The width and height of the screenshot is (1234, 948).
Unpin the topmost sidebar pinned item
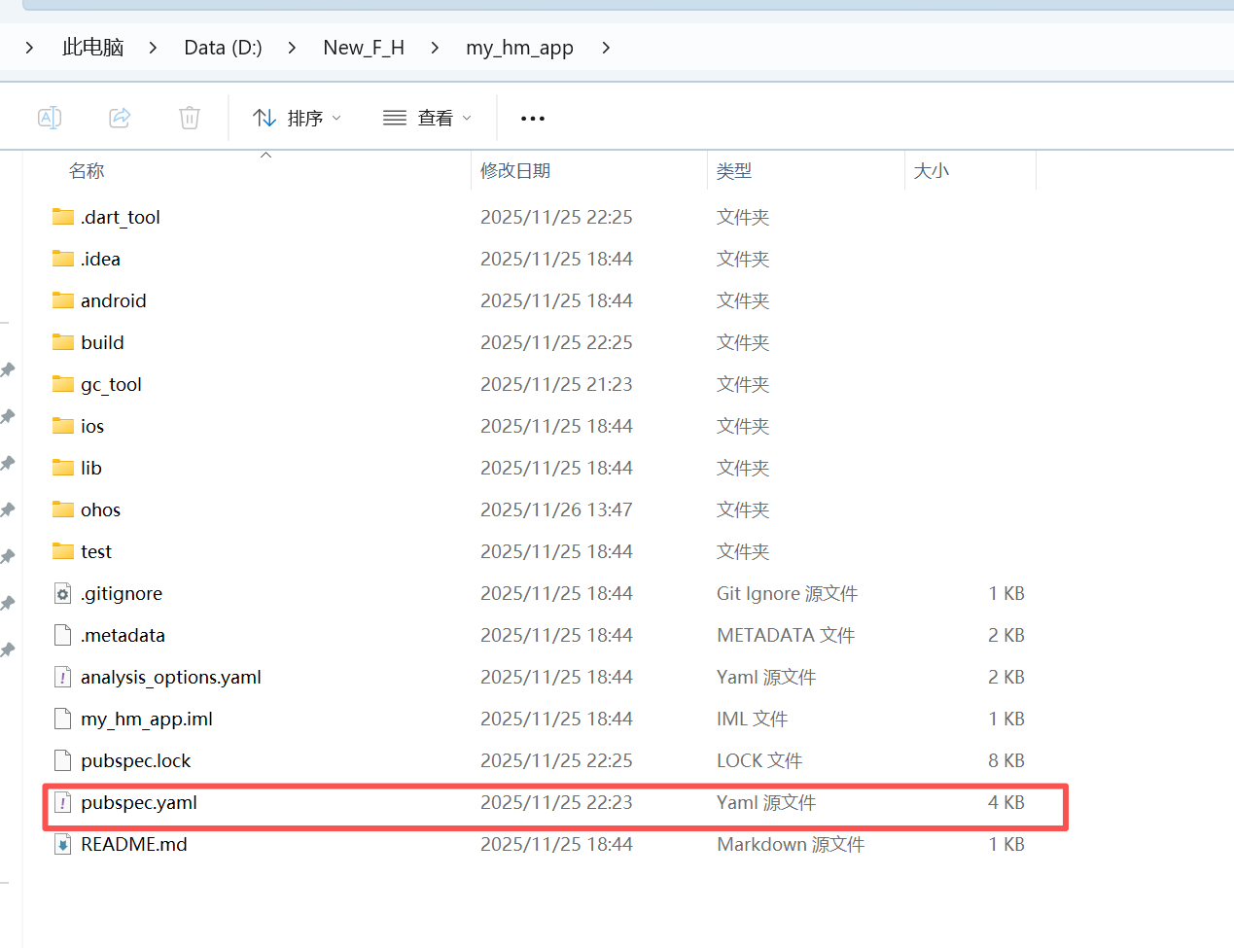(7, 369)
